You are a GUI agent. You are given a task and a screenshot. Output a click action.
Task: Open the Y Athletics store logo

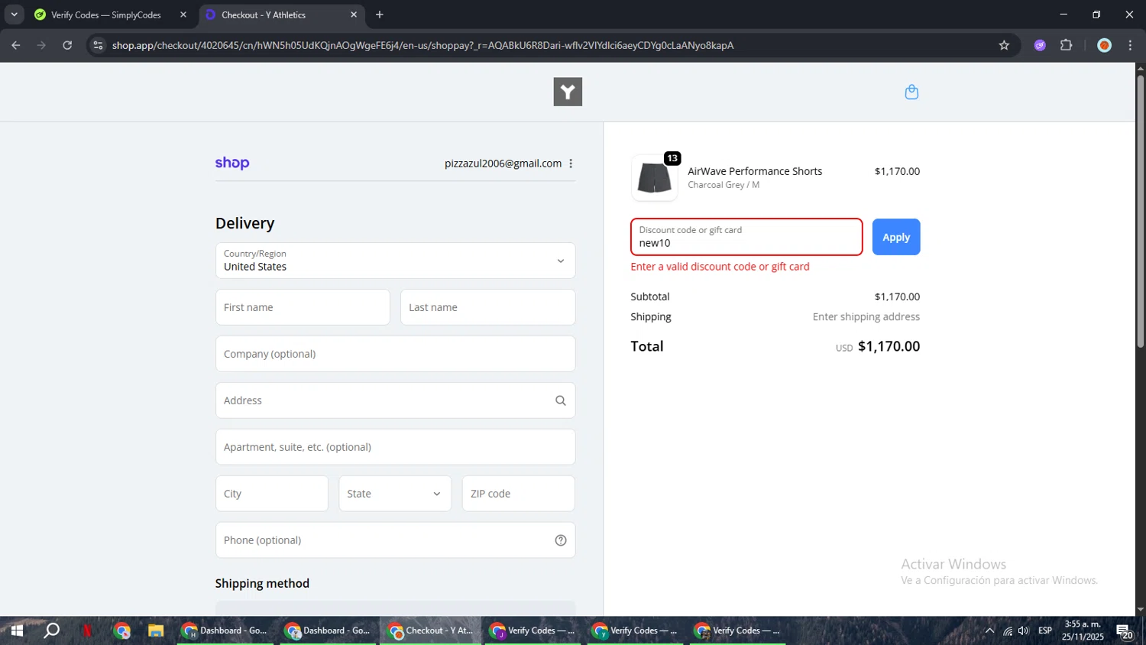(568, 92)
